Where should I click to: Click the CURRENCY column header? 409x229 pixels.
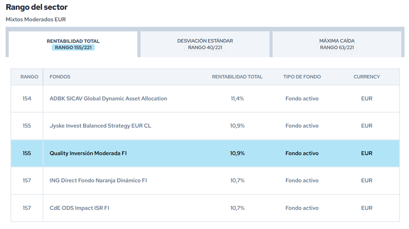(x=367, y=77)
